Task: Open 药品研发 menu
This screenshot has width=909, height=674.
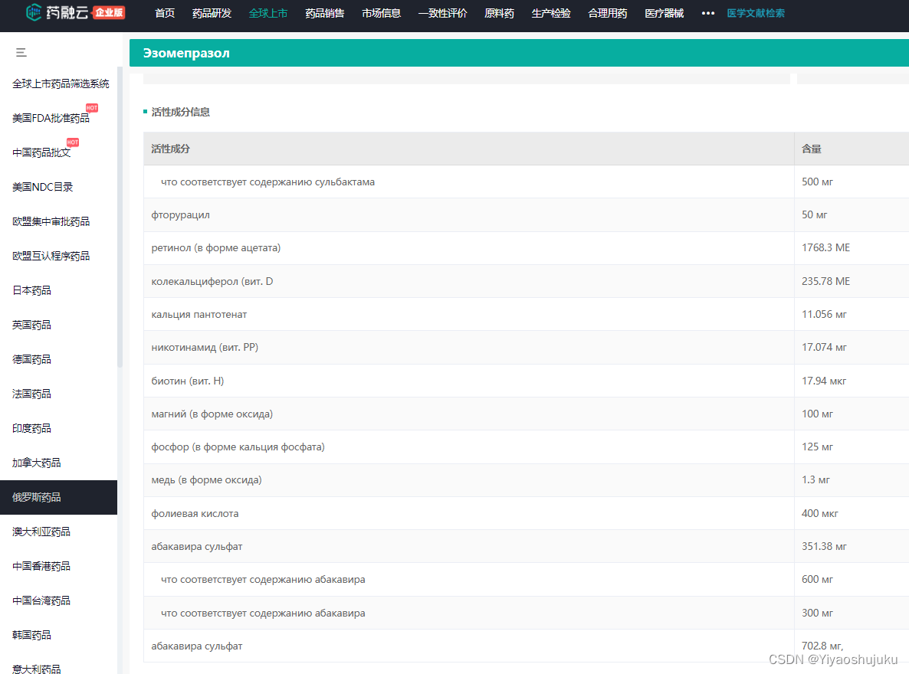Action: tap(212, 13)
